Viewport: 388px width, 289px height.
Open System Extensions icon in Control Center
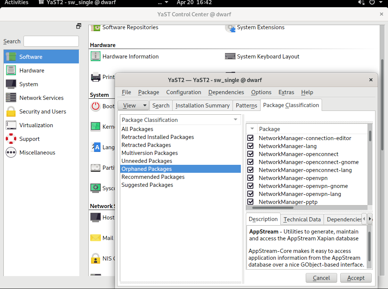coord(230,28)
